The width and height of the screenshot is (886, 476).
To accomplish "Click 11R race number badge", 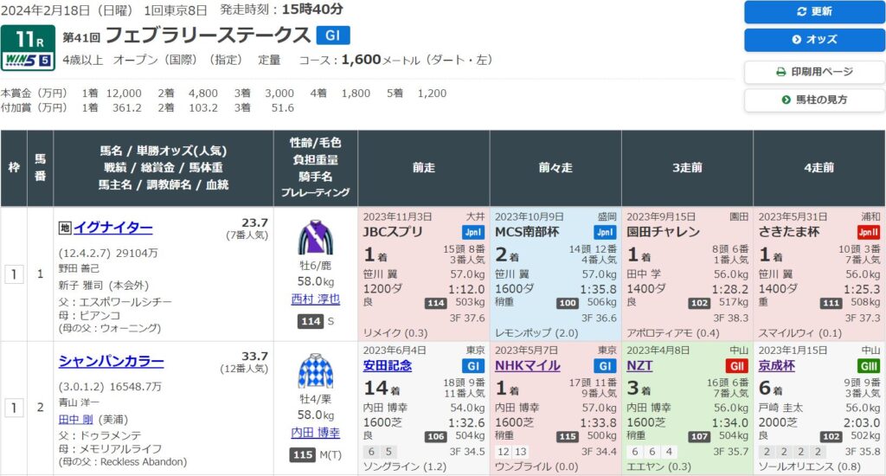I will click(x=29, y=40).
